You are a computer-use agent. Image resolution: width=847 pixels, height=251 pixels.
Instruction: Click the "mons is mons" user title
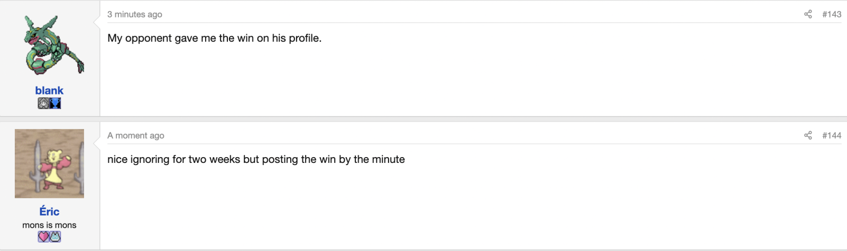pyautogui.click(x=49, y=225)
